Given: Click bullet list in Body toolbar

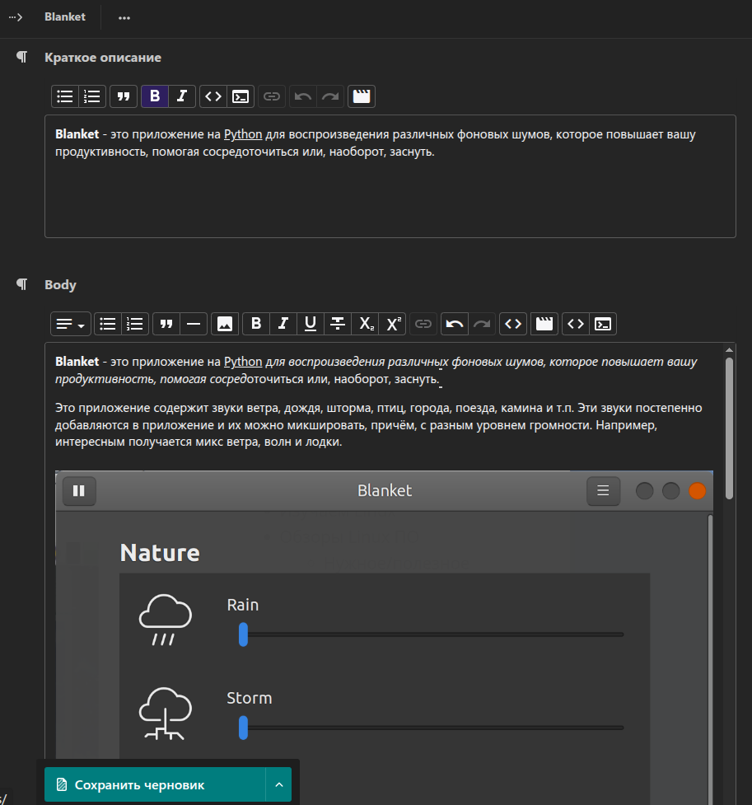Looking at the screenshot, I should (x=108, y=324).
